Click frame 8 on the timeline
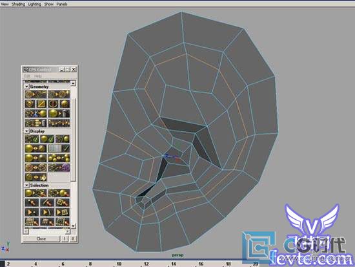This screenshot has width=355, height=267. (x=90, y=264)
